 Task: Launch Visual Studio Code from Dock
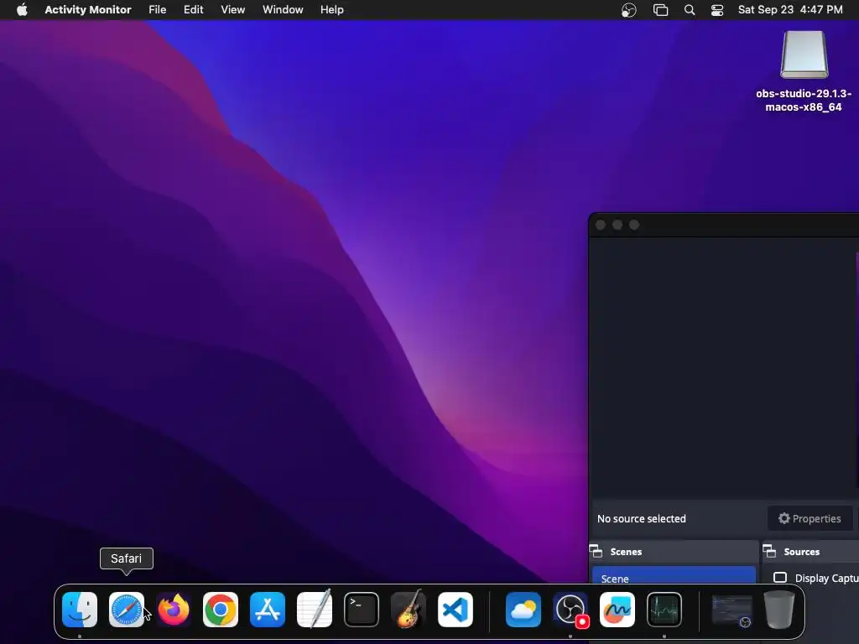(456, 610)
